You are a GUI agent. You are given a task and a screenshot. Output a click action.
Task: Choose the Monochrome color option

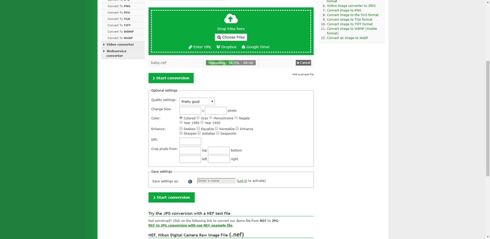pos(211,117)
